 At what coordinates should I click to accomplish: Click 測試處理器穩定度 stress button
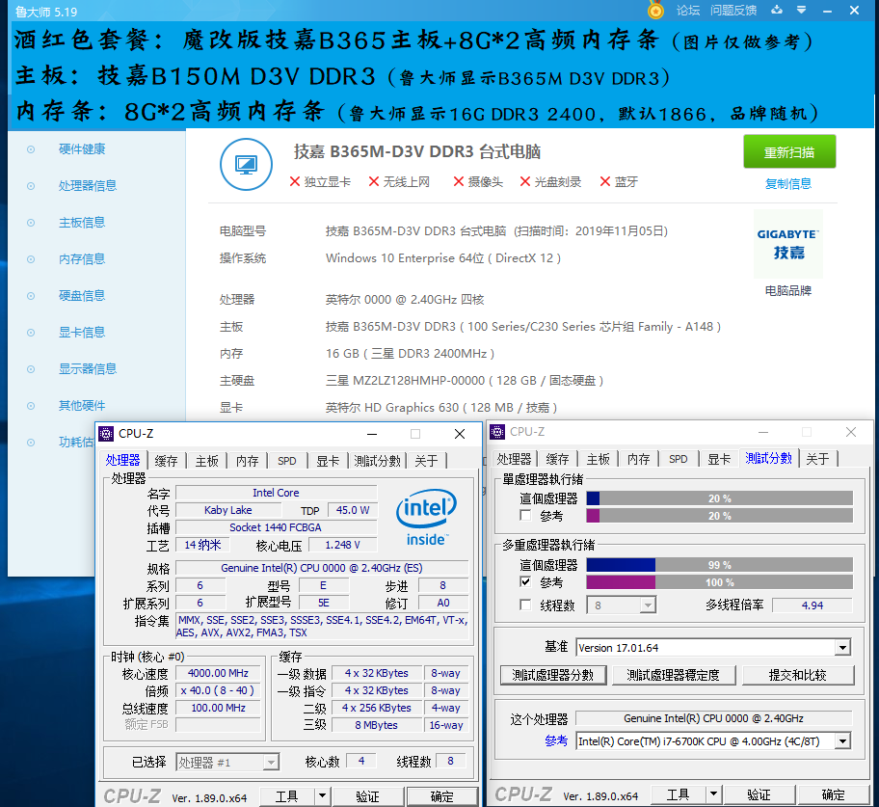[674, 675]
